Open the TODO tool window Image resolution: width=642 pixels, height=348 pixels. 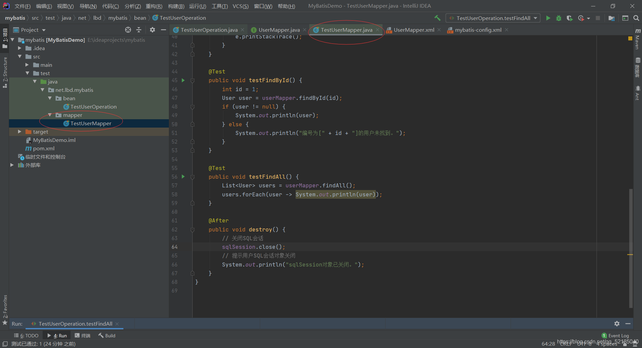26,336
